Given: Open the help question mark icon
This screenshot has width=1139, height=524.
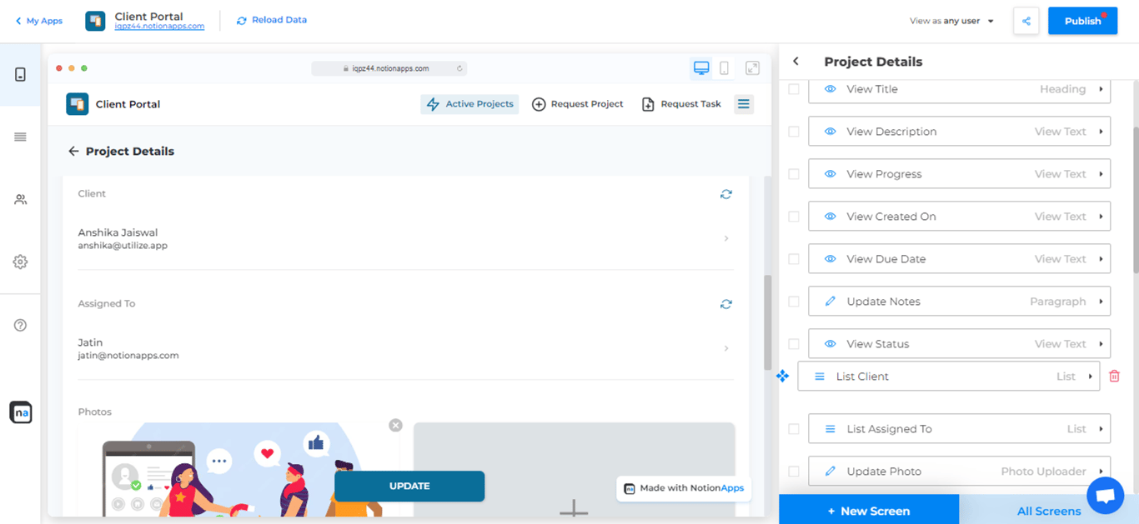Looking at the screenshot, I should 20,325.
